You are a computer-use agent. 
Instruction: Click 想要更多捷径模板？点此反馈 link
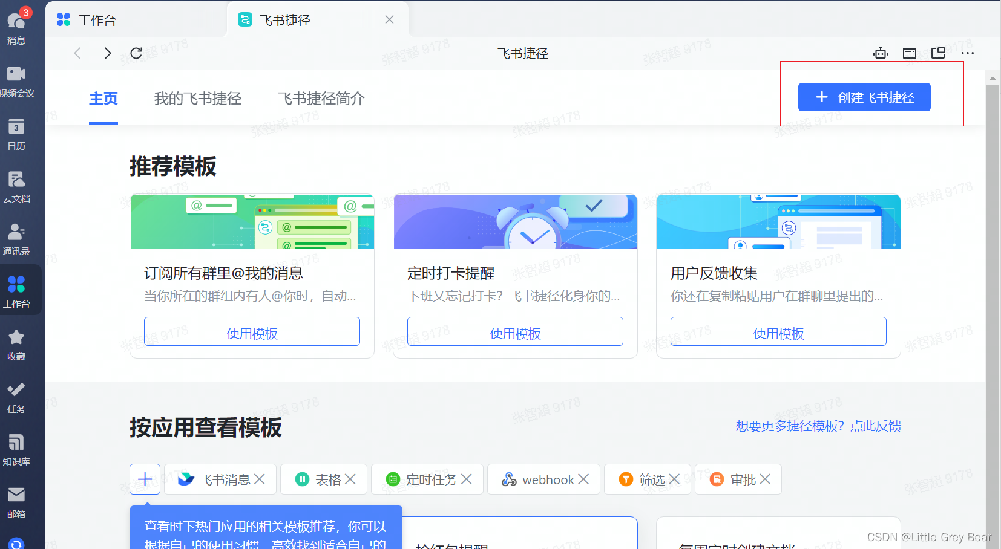818,426
